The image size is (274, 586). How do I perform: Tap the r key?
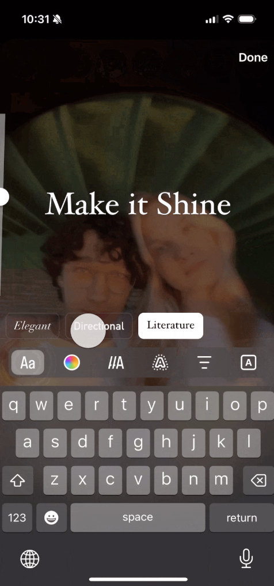coord(96,406)
